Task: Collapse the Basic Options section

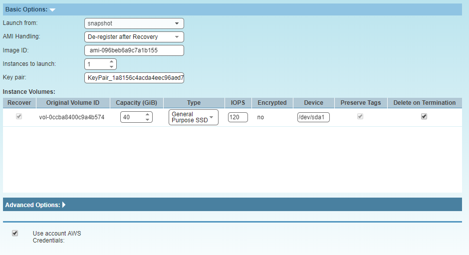Action: (x=52, y=9)
